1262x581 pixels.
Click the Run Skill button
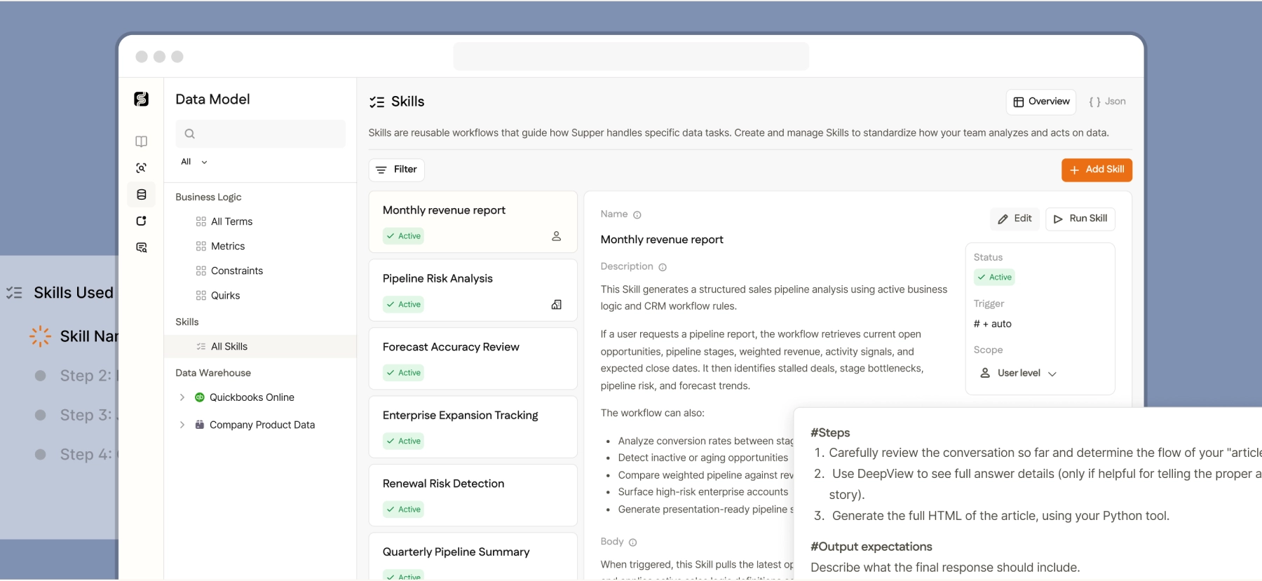coord(1080,219)
